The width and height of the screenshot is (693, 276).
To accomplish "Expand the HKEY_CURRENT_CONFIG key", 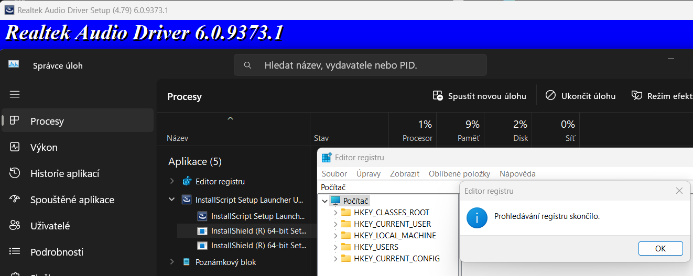I will pos(335,258).
